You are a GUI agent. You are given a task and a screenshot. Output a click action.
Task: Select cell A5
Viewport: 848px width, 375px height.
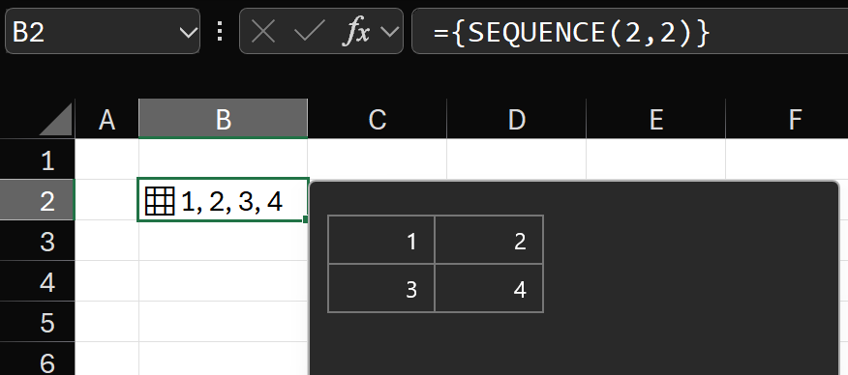pos(107,322)
